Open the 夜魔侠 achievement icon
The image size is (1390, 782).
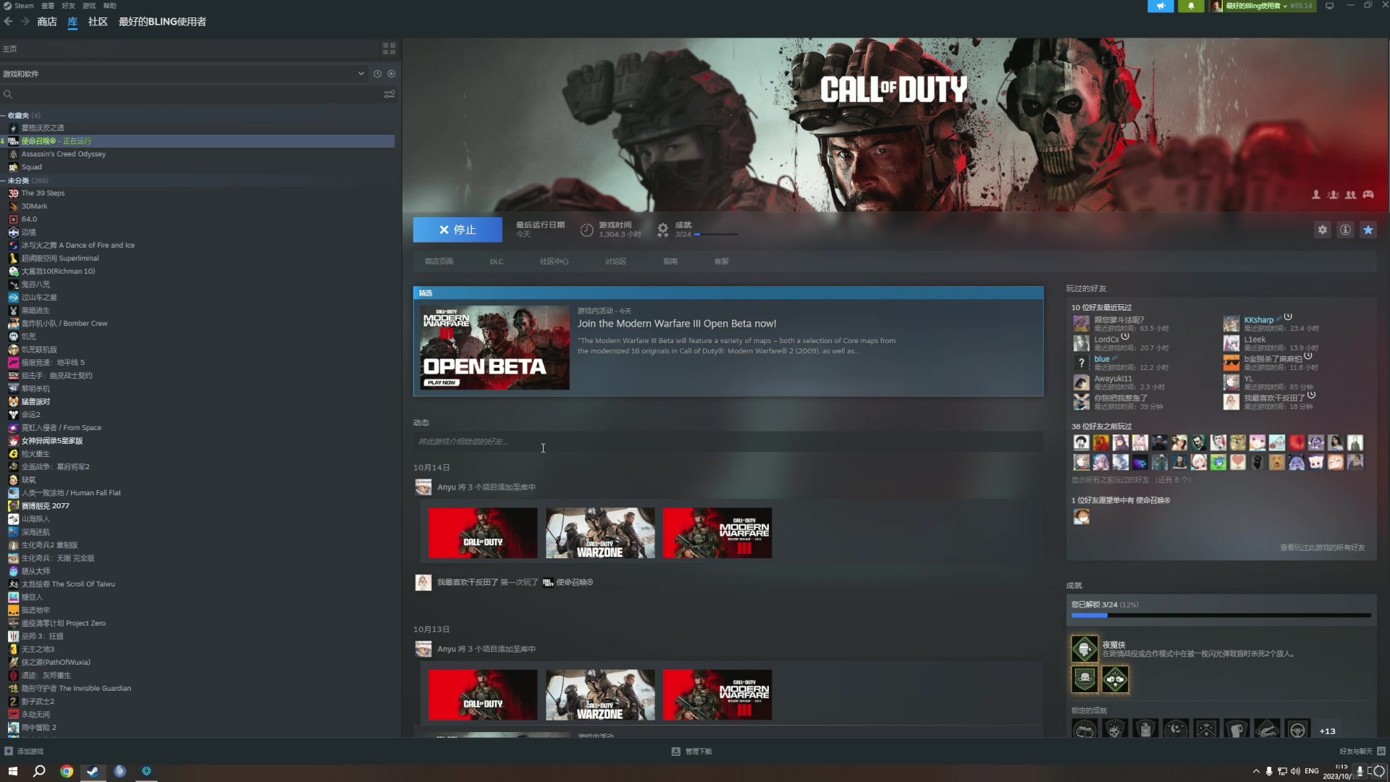1084,649
